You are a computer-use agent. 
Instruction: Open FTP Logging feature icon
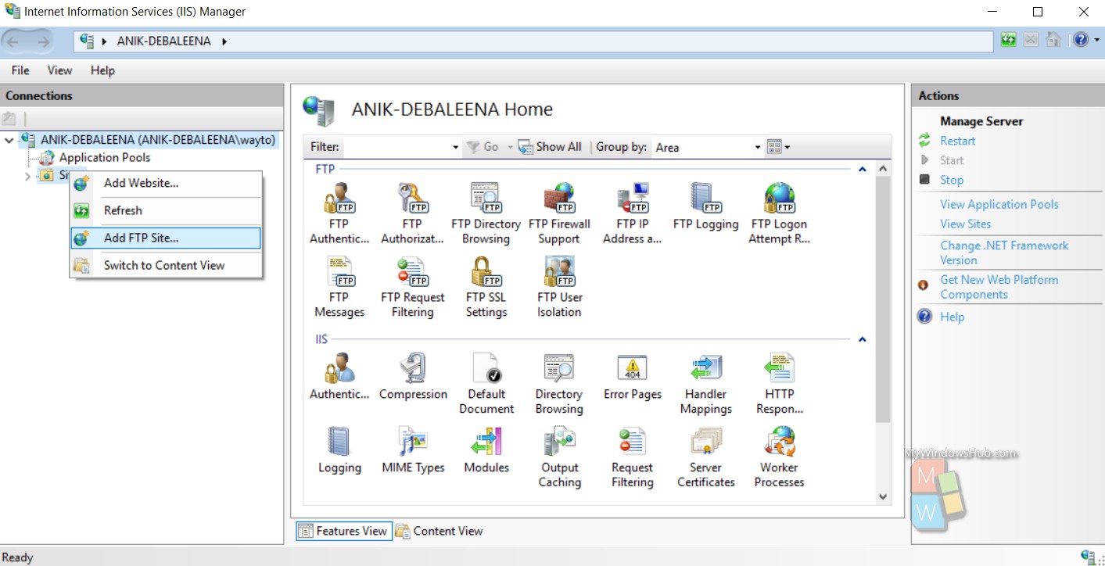click(705, 199)
